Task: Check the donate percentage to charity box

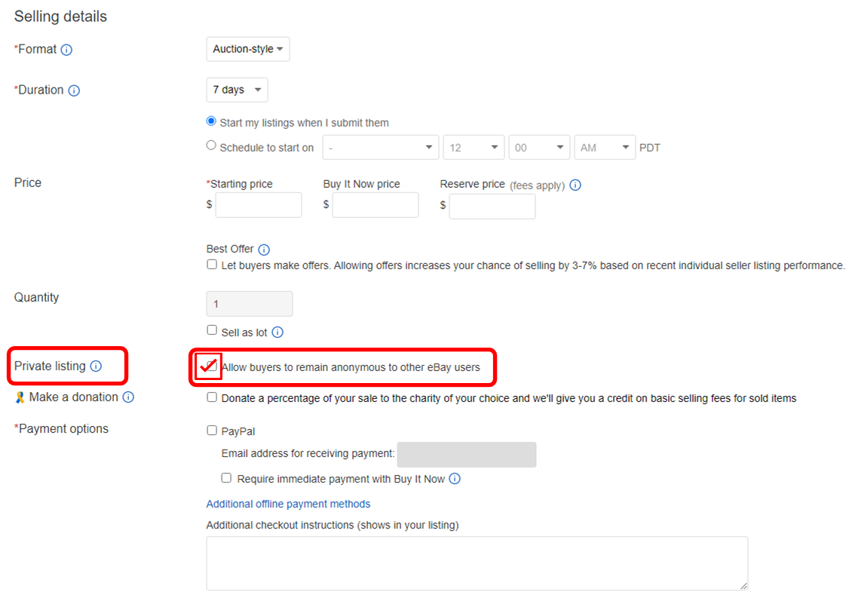Action: click(212, 397)
